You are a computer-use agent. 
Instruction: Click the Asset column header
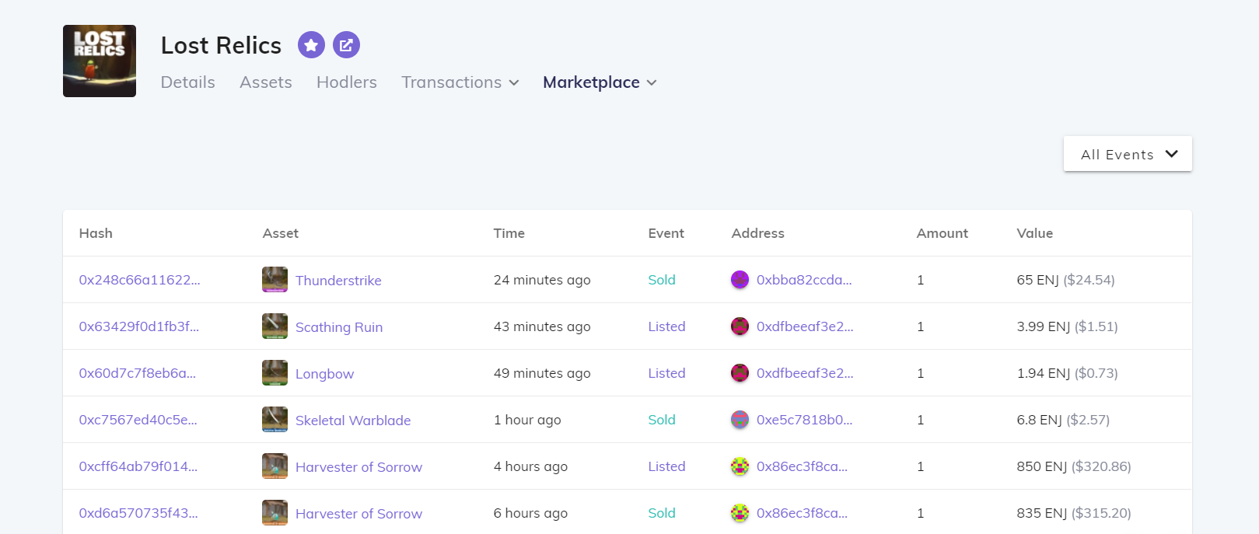coord(281,233)
